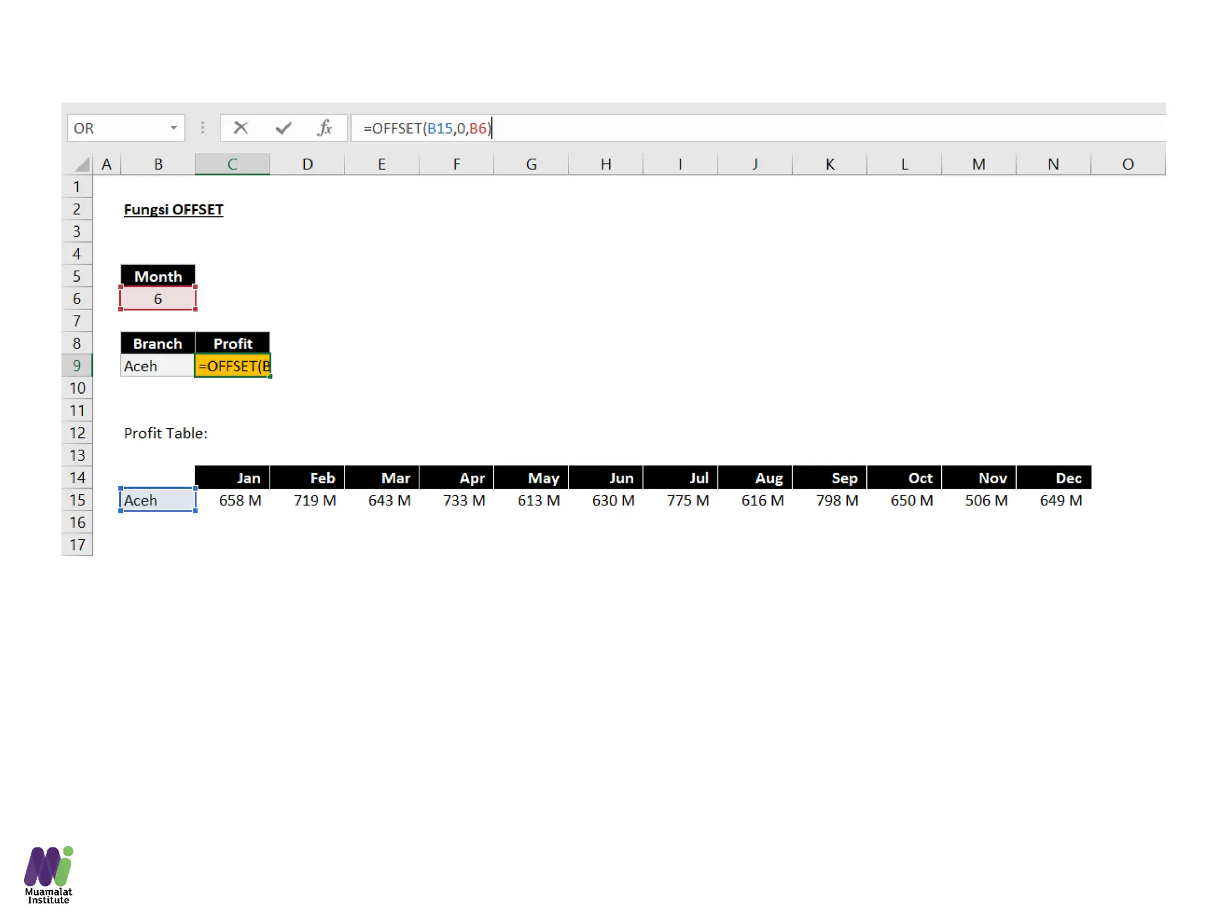Click the Jun profit value 630 M
This screenshot has height=920, width=1227.
(x=612, y=500)
